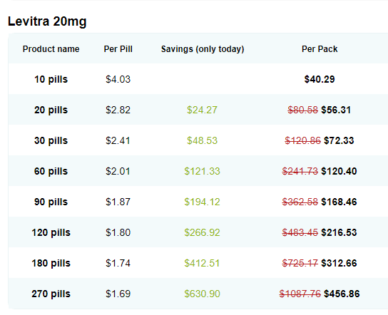The height and width of the screenshot is (315, 388).
Task: Click the $40.29 pack price
Action: click(320, 79)
